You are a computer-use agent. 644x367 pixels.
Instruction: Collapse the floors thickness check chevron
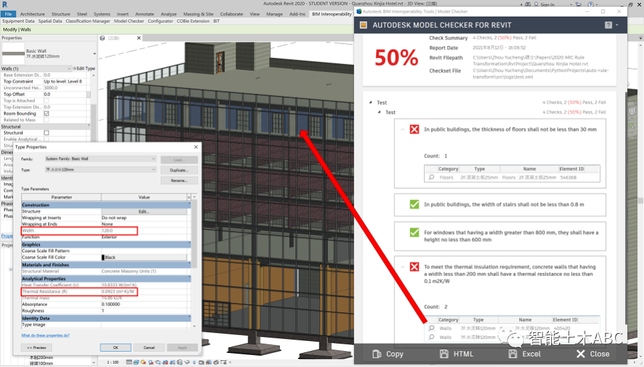tap(402, 129)
